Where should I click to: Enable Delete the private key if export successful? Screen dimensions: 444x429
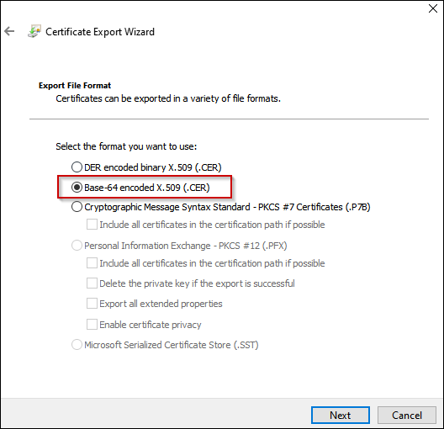(x=92, y=283)
